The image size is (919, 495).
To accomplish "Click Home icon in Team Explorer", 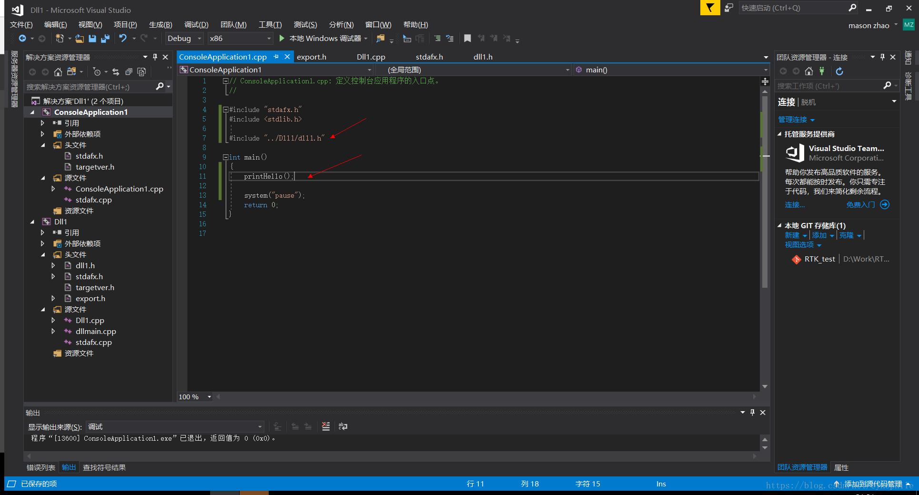I will [809, 71].
